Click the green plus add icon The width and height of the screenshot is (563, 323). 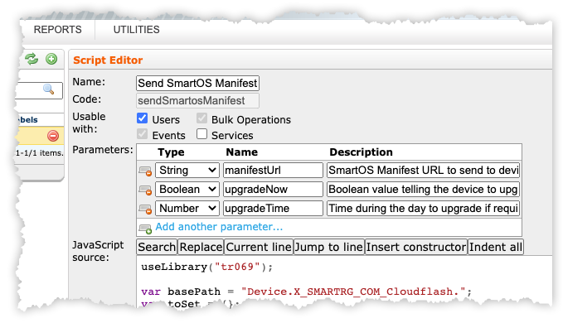[x=51, y=59]
